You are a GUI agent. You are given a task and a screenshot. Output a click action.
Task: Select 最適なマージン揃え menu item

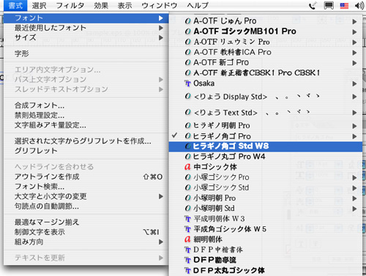coord(86,222)
